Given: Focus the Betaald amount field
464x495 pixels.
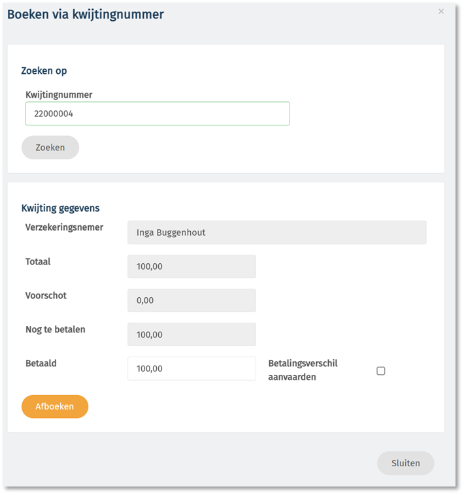Looking at the screenshot, I should pos(191,368).
